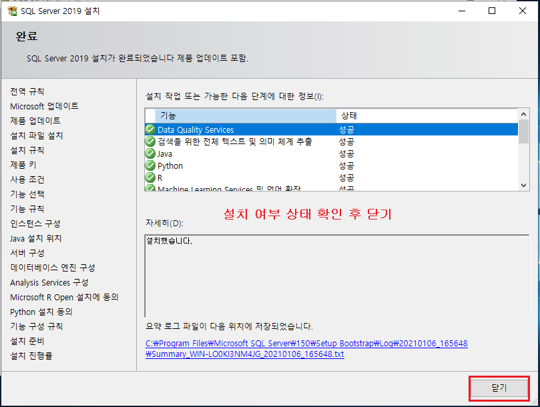Click the 기능 규칙 step
The height and width of the screenshot is (407, 540).
(x=27, y=209)
